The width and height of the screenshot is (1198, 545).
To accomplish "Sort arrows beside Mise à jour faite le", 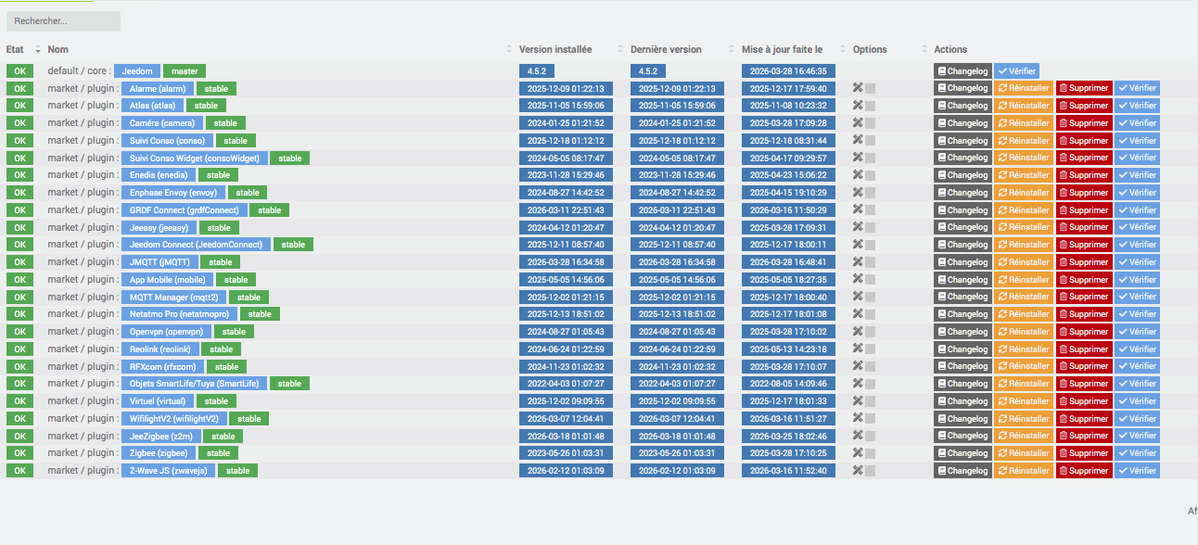I will click(843, 49).
